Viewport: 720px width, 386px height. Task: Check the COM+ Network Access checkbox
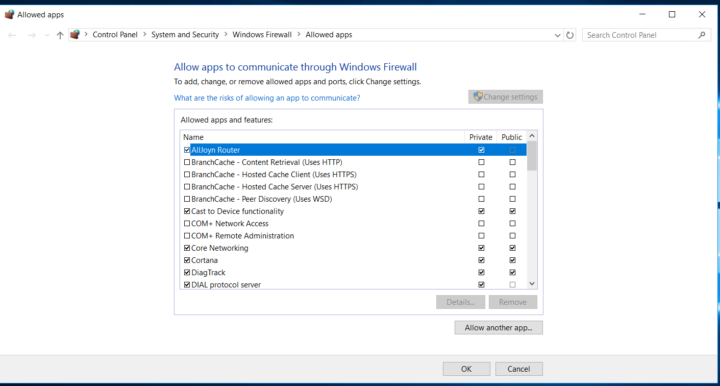[187, 224]
